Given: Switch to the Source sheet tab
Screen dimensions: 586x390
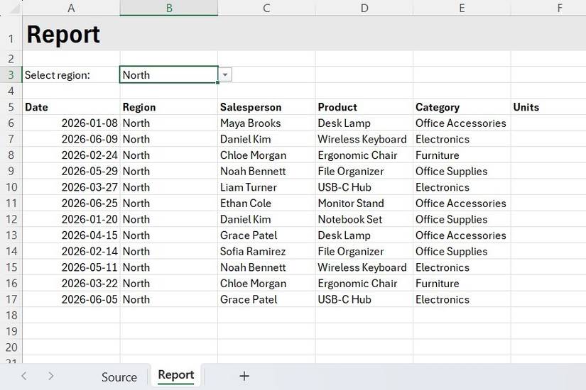Looking at the screenshot, I should pos(119,377).
